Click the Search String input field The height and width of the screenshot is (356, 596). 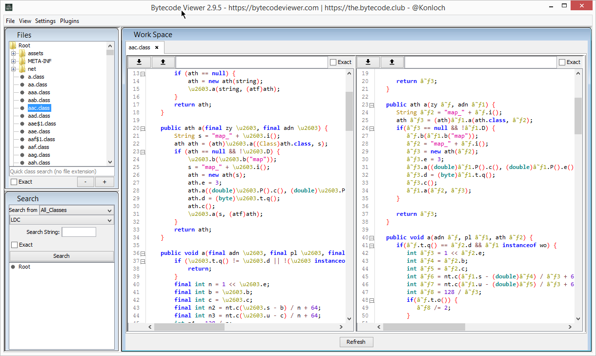[x=79, y=232]
